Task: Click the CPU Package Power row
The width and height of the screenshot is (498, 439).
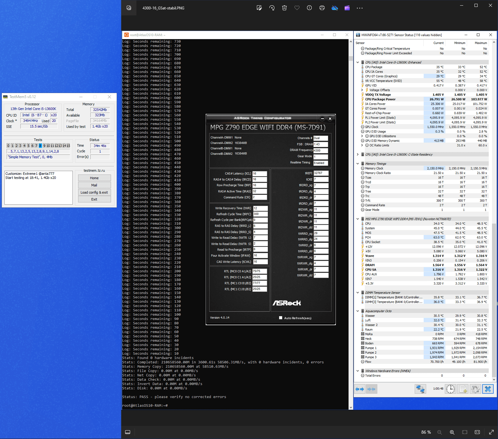Action: click(x=425, y=99)
